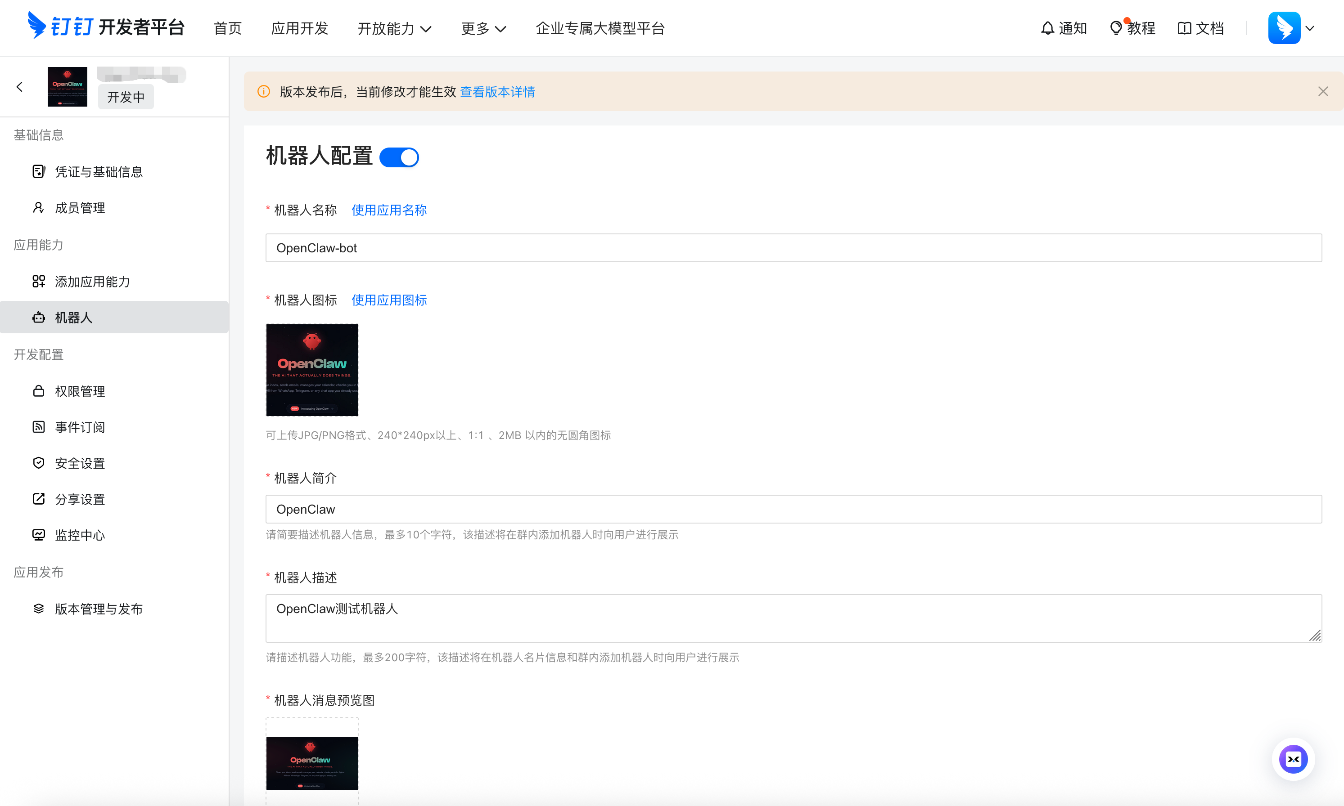Open 安全设置 security settings

pyautogui.click(x=80, y=463)
